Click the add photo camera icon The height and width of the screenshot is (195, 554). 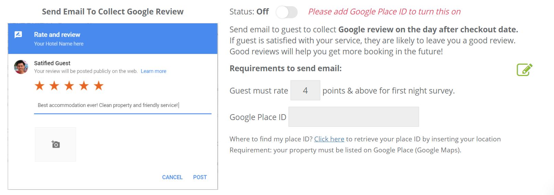[x=55, y=144]
